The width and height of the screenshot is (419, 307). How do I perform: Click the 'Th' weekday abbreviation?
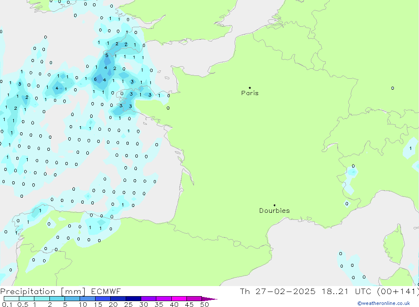click(x=245, y=292)
